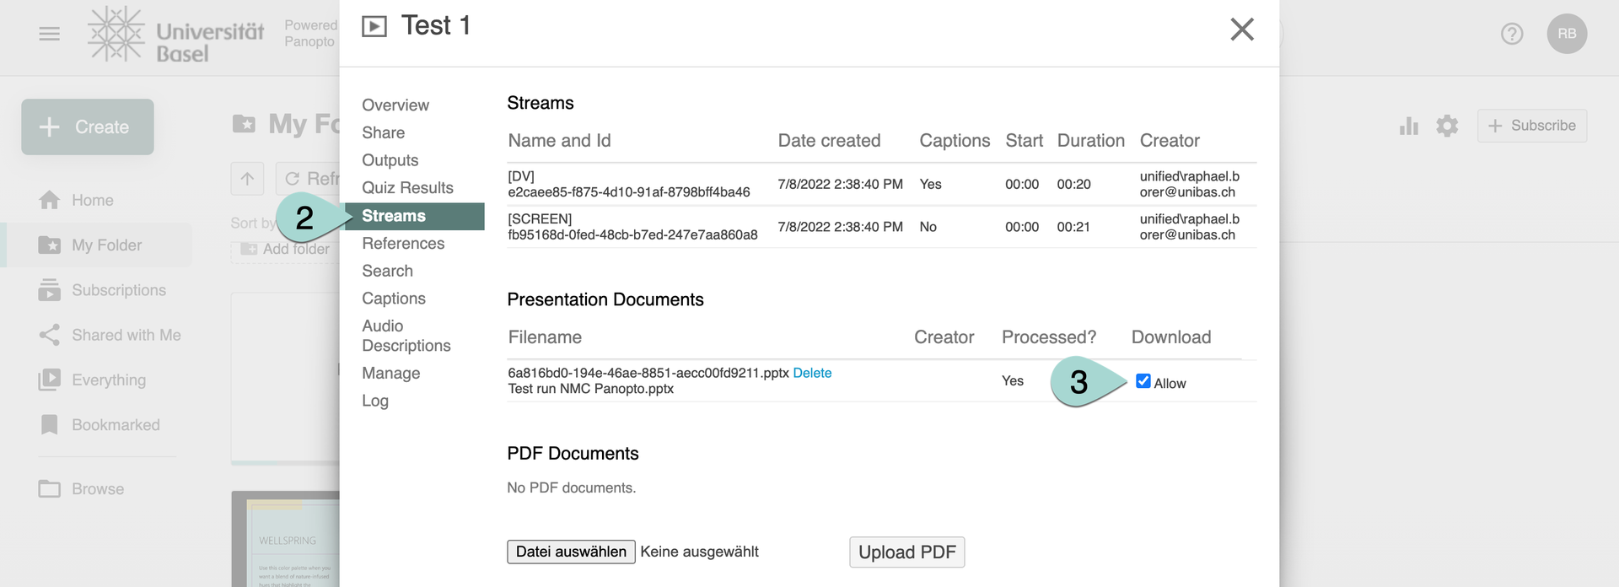The image size is (1619, 587).
Task: Switch to the Captions tab
Action: [x=393, y=299]
